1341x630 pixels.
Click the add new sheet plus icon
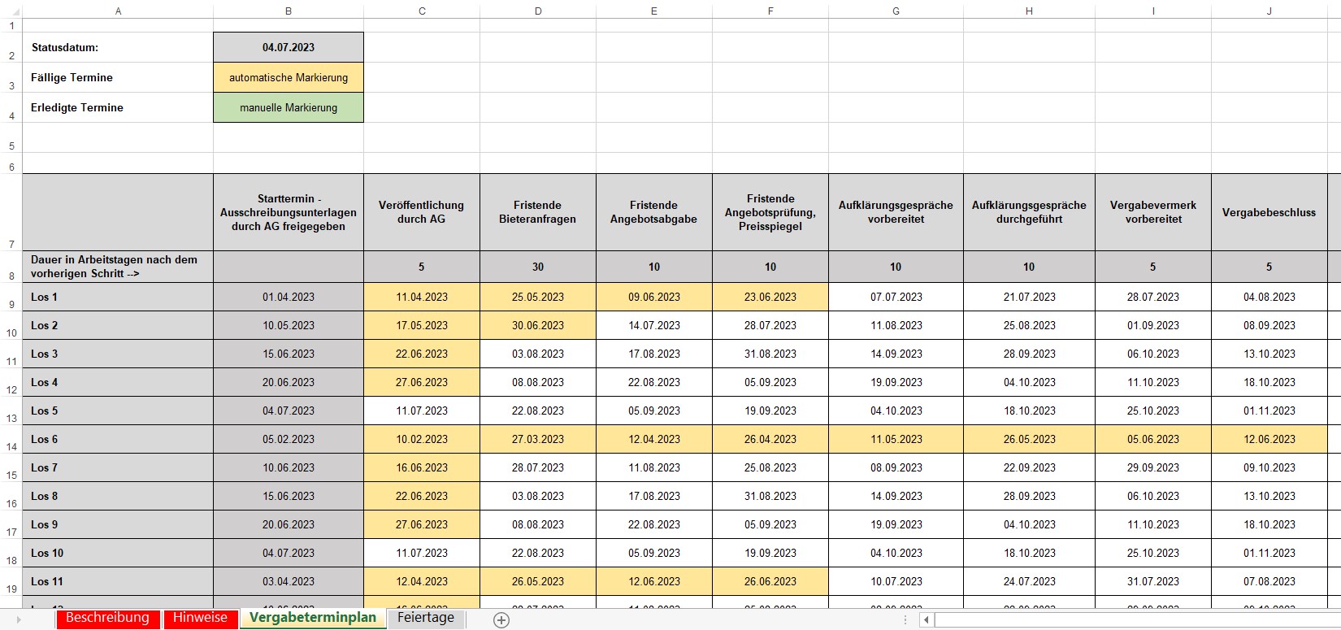(501, 620)
